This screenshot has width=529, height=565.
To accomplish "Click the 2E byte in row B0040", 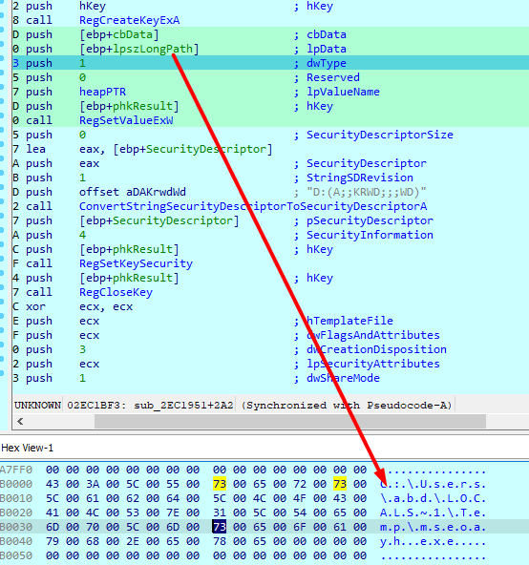I will [133, 541].
